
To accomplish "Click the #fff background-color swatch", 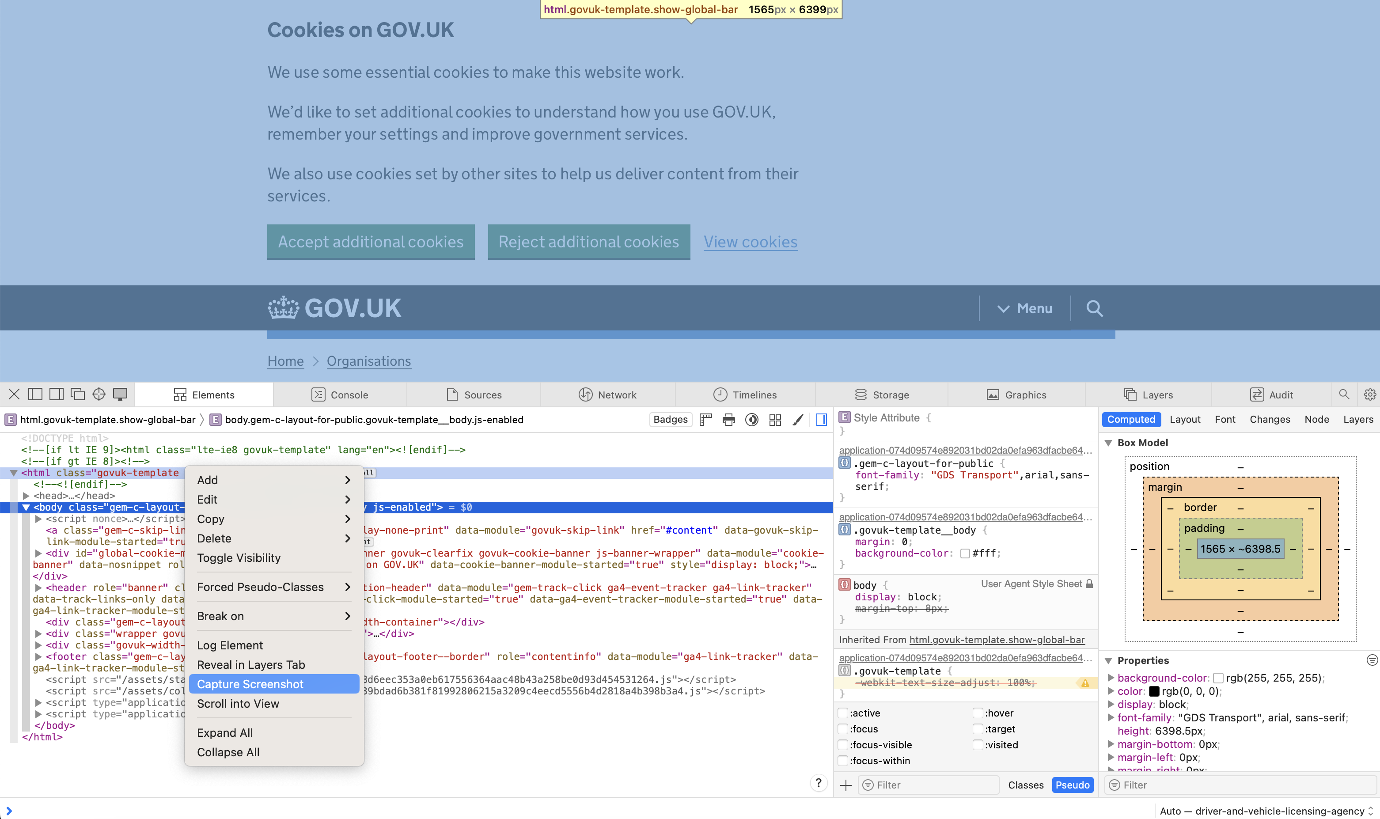I will 964,553.
